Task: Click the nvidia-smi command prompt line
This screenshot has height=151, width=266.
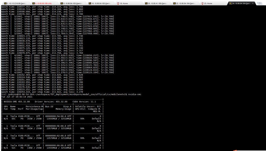Action: click(71, 94)
